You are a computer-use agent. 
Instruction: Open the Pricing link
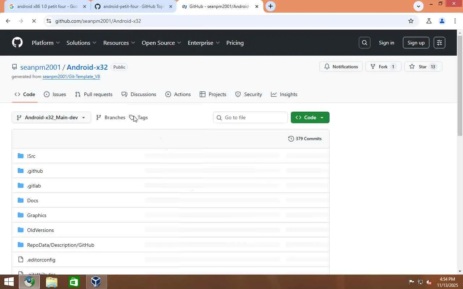235,43
